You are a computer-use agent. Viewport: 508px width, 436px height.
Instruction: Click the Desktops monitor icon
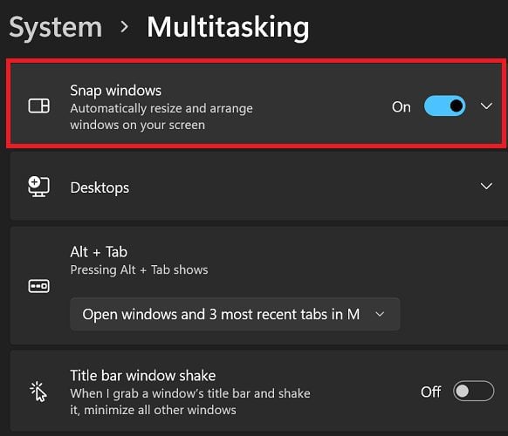click(38, 187)
